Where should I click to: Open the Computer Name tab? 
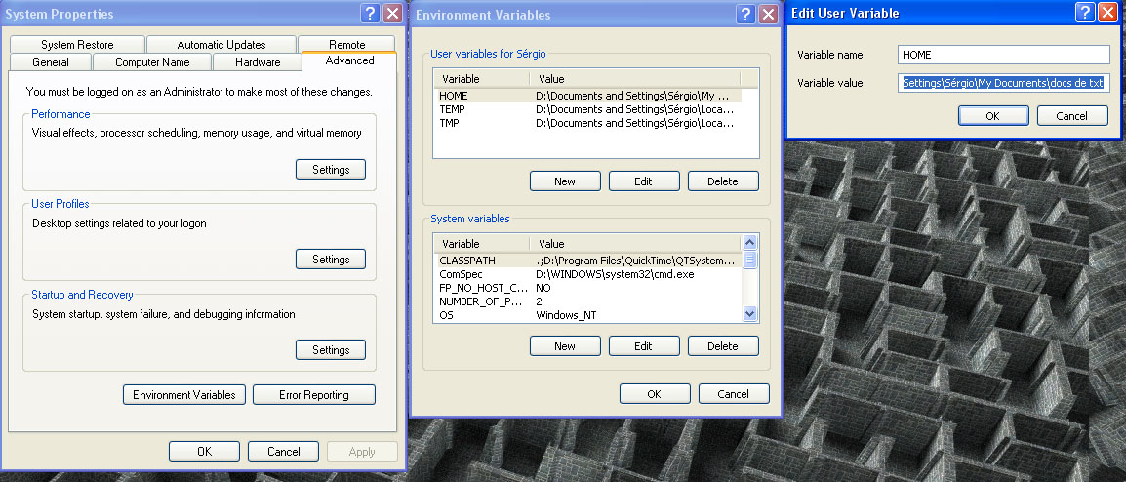[x=152, y=62]
